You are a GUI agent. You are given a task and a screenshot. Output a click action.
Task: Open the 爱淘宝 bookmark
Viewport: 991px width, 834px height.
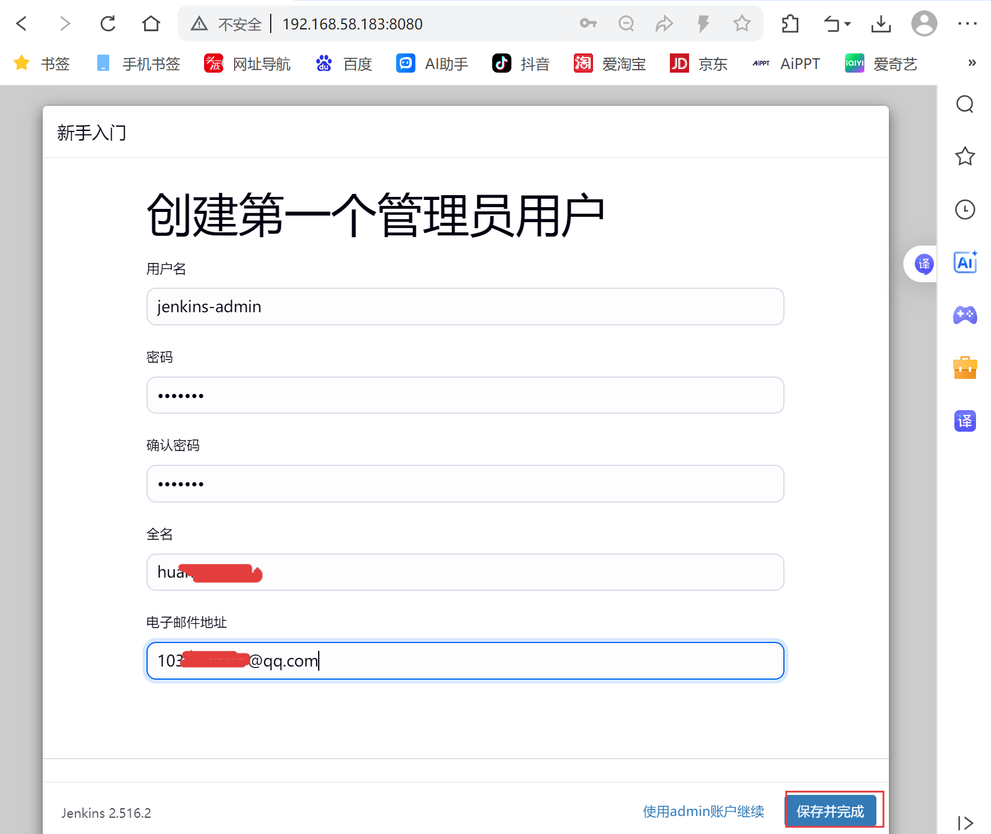(610, 64)
